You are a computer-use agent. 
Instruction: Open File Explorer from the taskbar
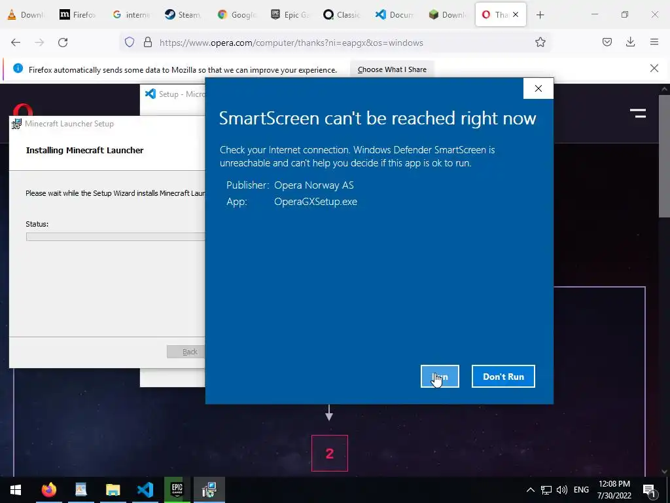(x=113, y=490)
